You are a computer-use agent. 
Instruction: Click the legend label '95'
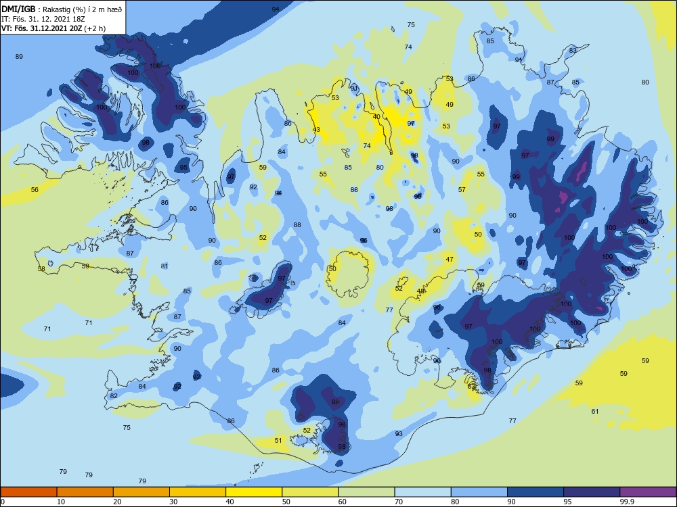tap(568, 502)
